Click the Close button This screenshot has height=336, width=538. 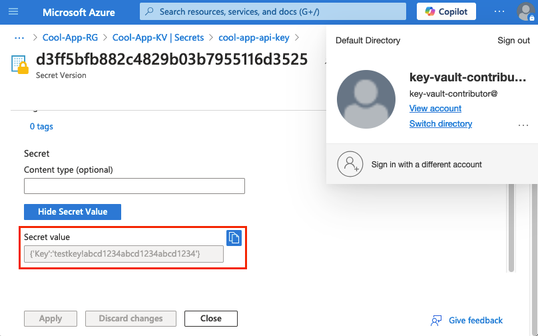210,318
